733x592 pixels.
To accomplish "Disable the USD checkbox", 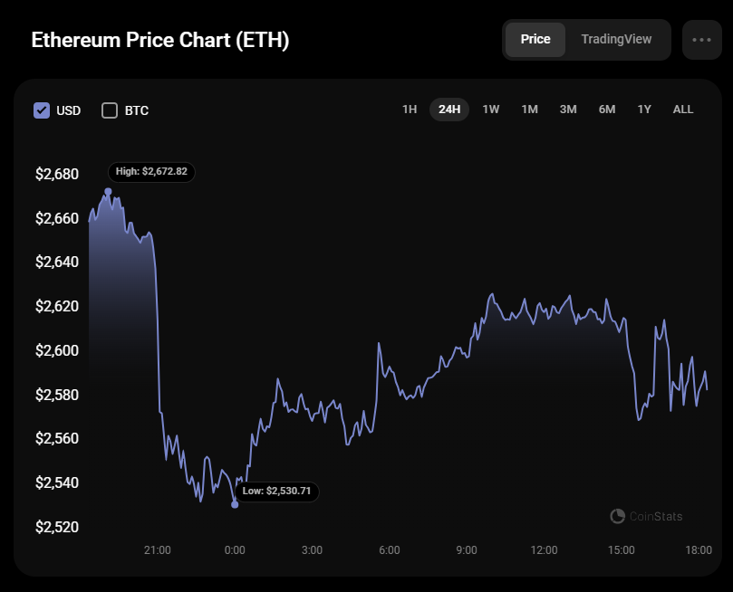I will [41, 110].
